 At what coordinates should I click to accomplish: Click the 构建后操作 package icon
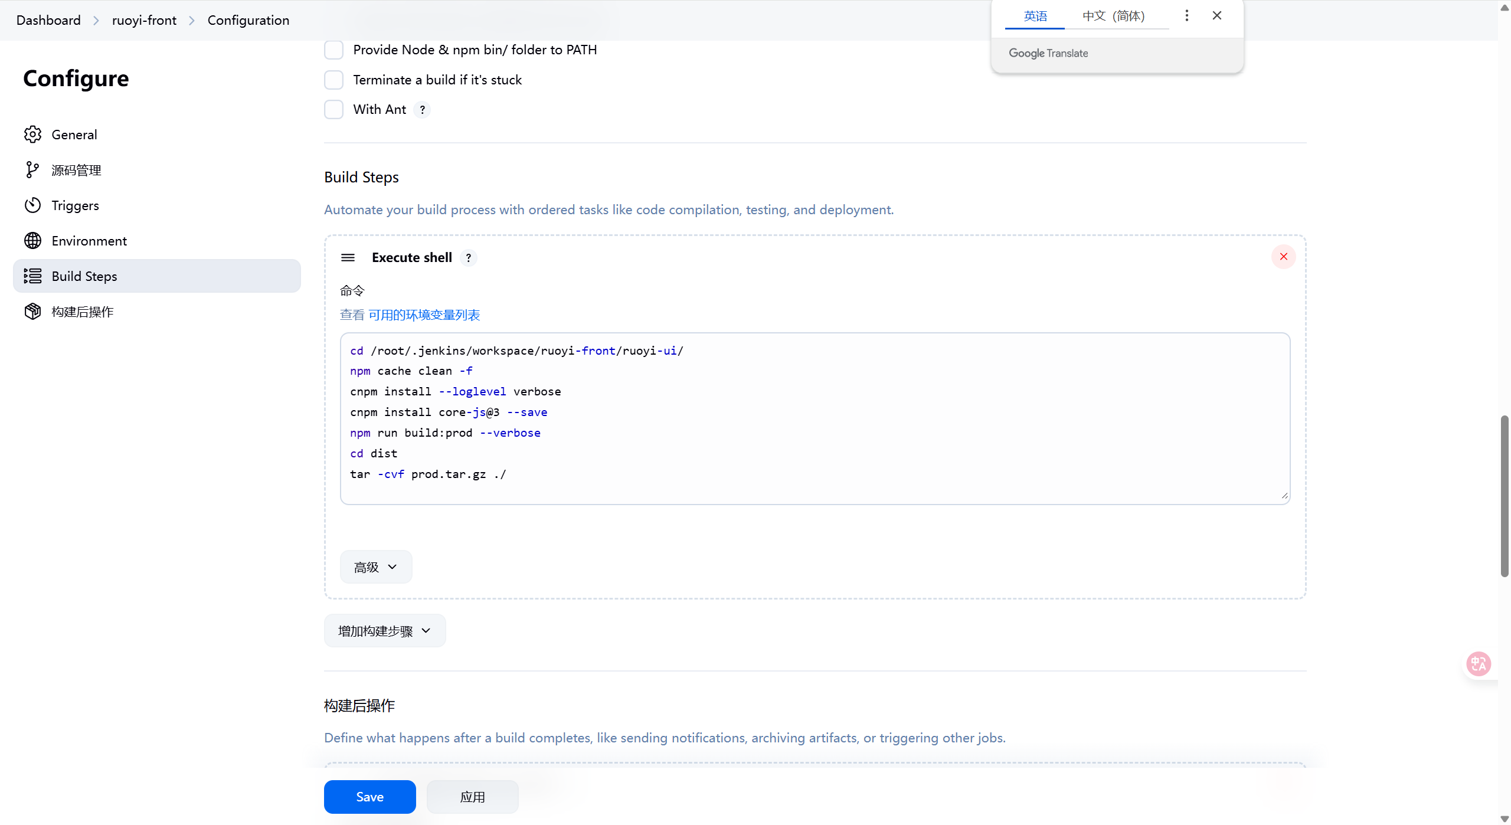click(32, 312)
